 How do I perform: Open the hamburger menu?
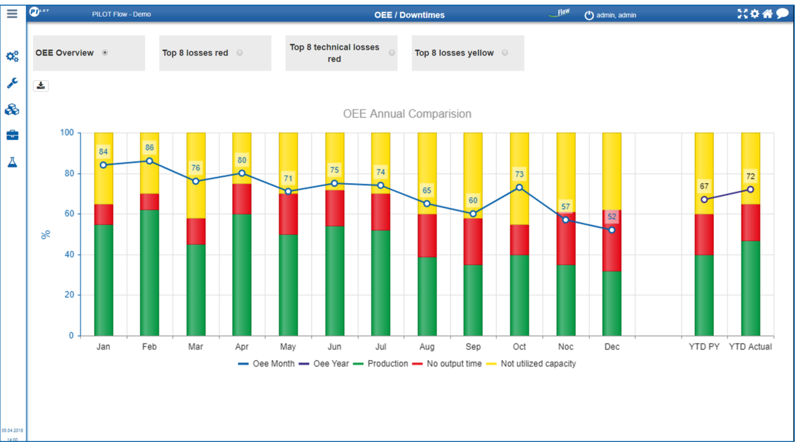coord(12,13)
